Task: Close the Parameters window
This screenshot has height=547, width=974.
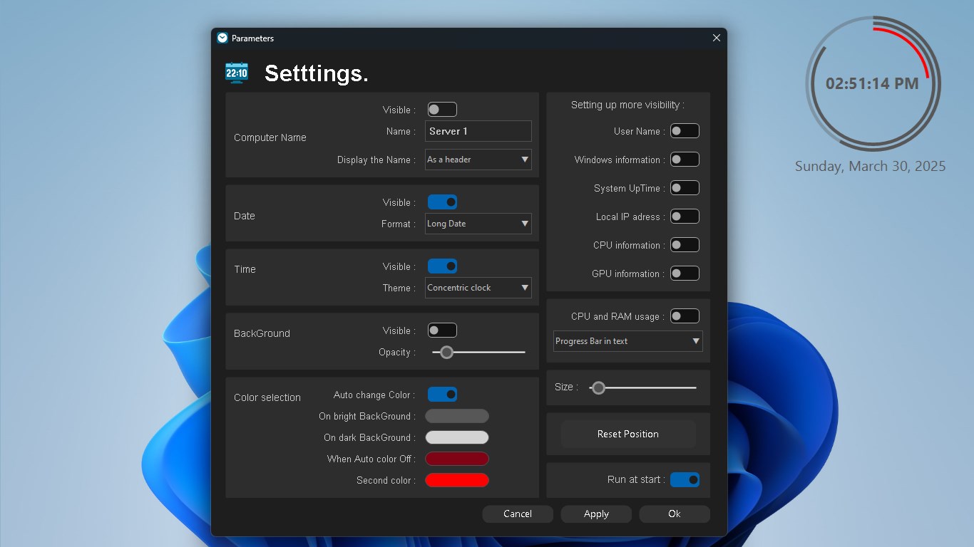Action: [x=717, y=38]
